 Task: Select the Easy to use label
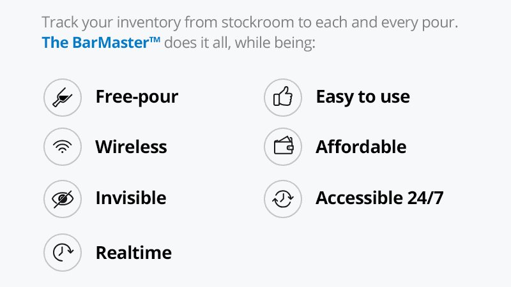point(363,97)
